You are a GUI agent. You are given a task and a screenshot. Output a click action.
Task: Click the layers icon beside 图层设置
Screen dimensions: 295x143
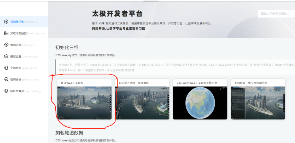click(x=6, y=56)
